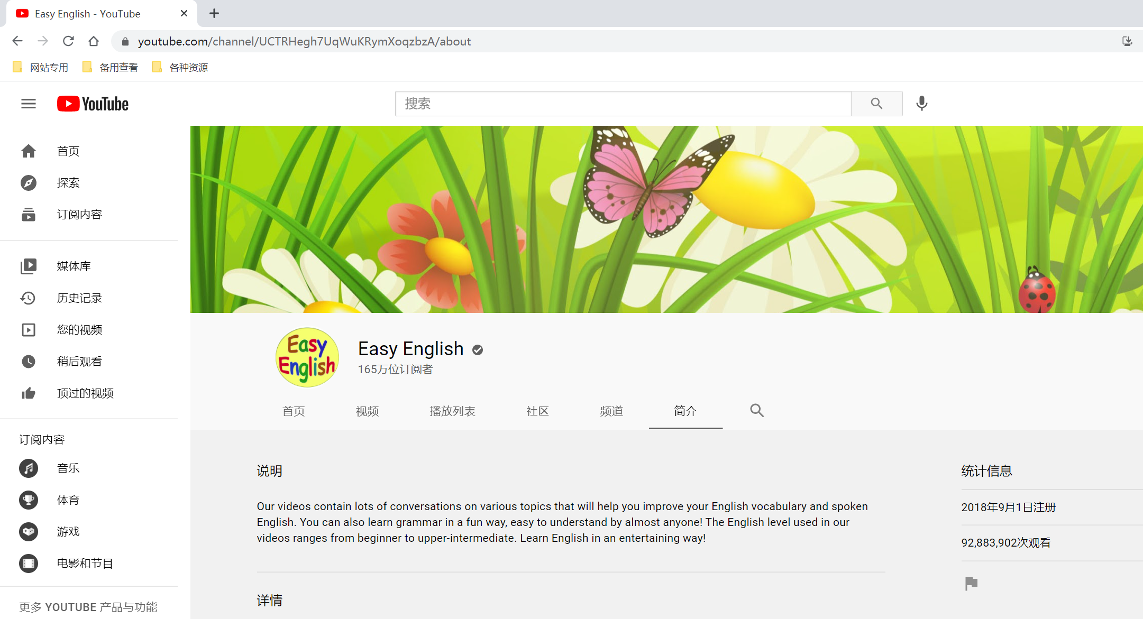Screen dimensions: 1143x619
Task: Click the Easy English channel name
Action: 411,349
